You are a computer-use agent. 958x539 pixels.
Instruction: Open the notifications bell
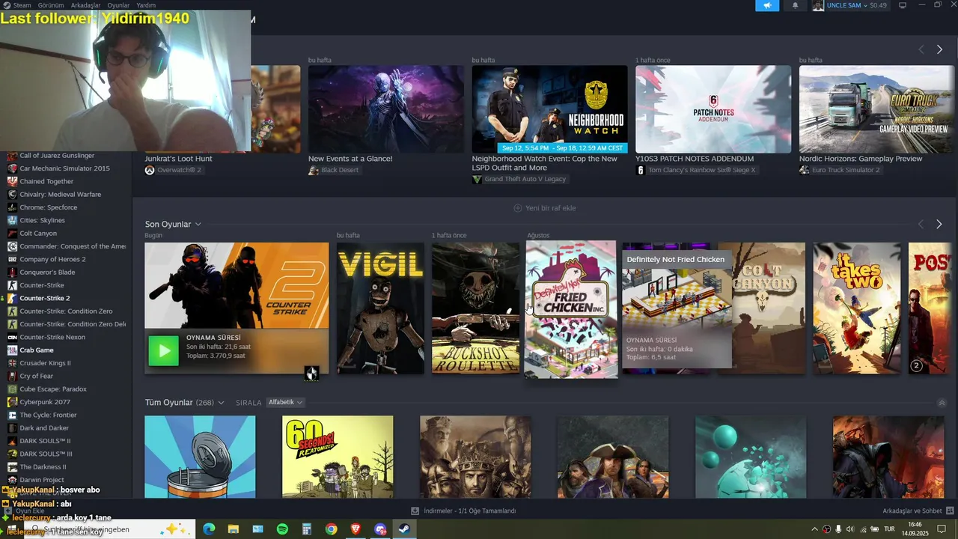tap(795, 5)
